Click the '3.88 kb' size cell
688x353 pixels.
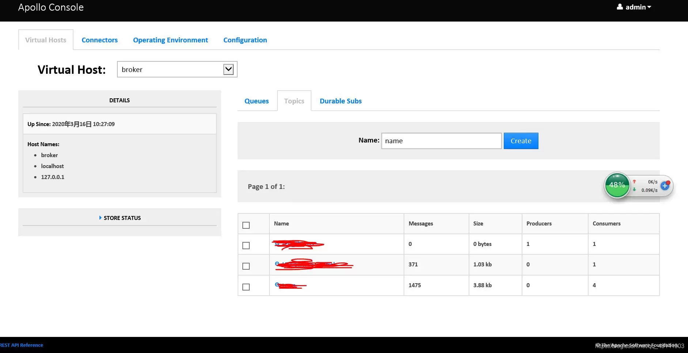[483, 285]
